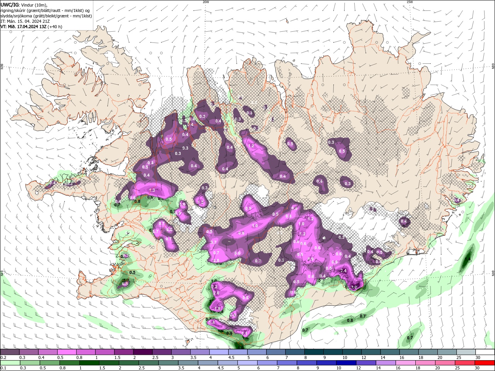This screenshot has width=495, height=371.
Task: Click the '20W' longitude label
Action: (206, 2)
